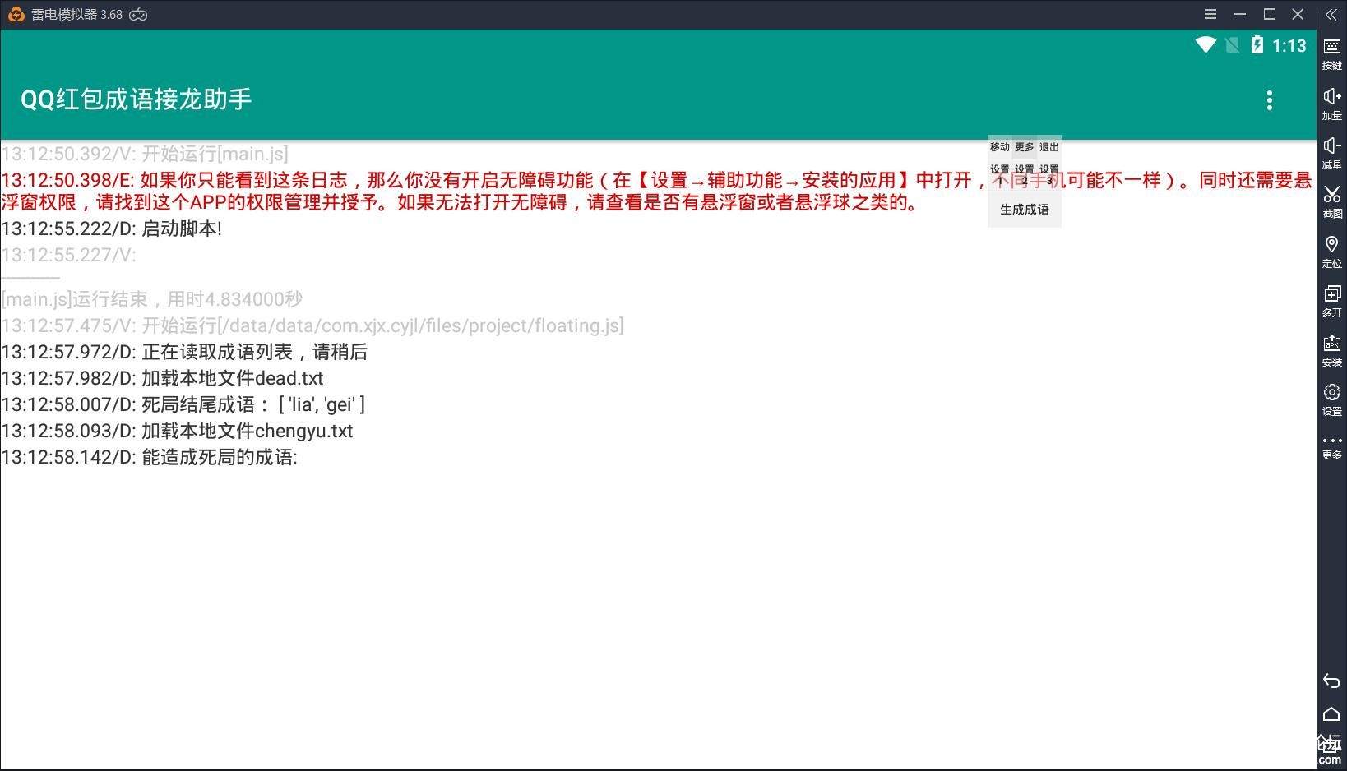The width and height of the screenshot is (1347, 771).
Task: Tap the Android back arrow in the sidebar
Action: pos(1331,681)
